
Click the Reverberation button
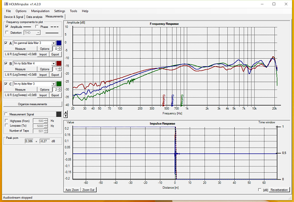pos(279,190)
